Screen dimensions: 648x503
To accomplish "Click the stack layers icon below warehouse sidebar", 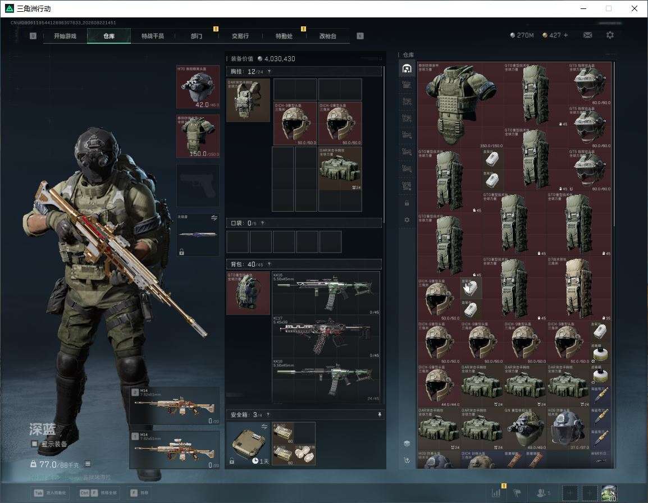I will click(x=407, y=443).
